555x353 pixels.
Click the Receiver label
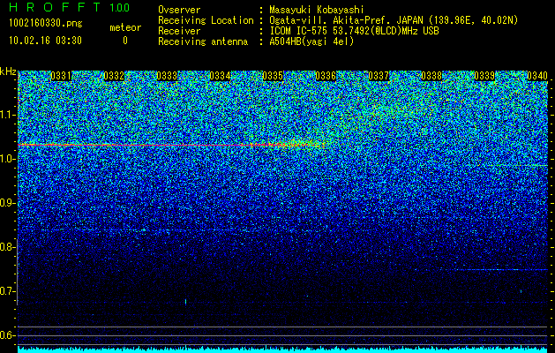click(179, 31)
